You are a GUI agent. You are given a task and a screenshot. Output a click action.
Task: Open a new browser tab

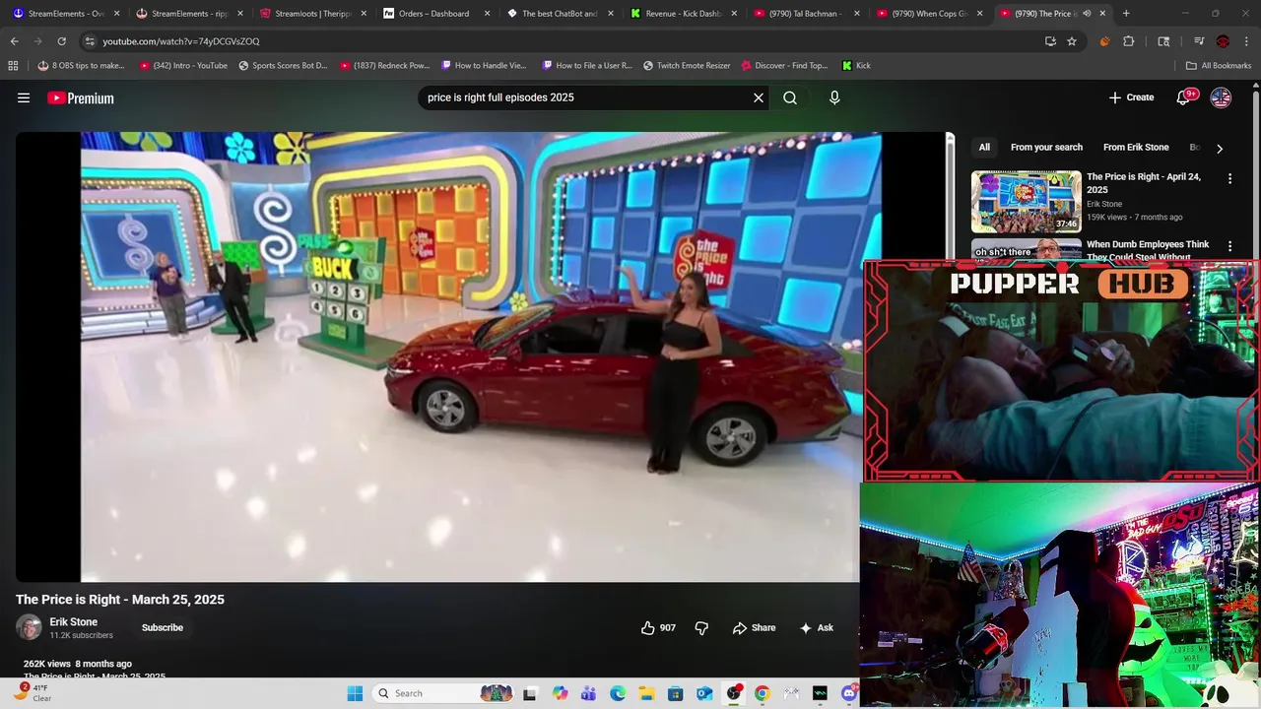click(1126, 14)
